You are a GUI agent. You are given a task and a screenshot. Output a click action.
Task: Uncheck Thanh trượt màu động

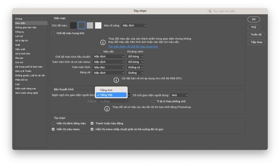[92, 123]
